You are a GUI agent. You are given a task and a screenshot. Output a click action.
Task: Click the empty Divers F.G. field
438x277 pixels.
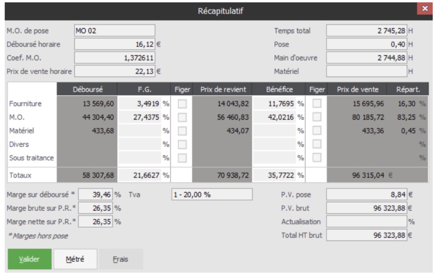point(140,144)
